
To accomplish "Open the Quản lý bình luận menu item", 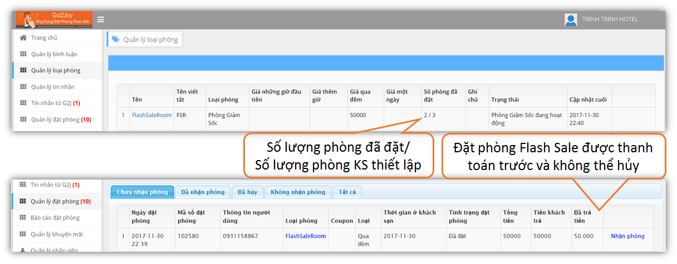I will pyautogui.click(x=54, y=54).
